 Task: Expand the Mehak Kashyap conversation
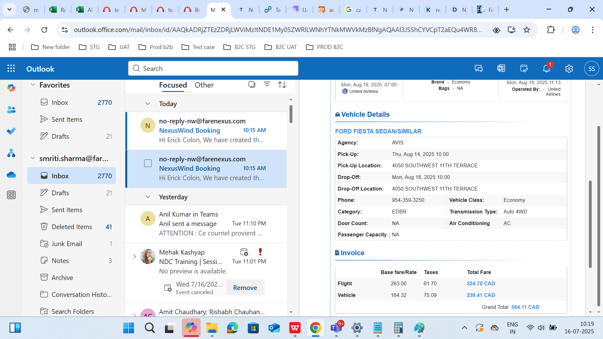[x=134, y=256]
